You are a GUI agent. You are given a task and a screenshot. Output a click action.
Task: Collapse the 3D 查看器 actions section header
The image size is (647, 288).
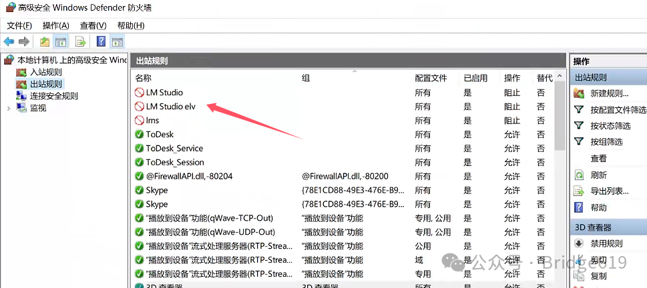tap(608, 227)
